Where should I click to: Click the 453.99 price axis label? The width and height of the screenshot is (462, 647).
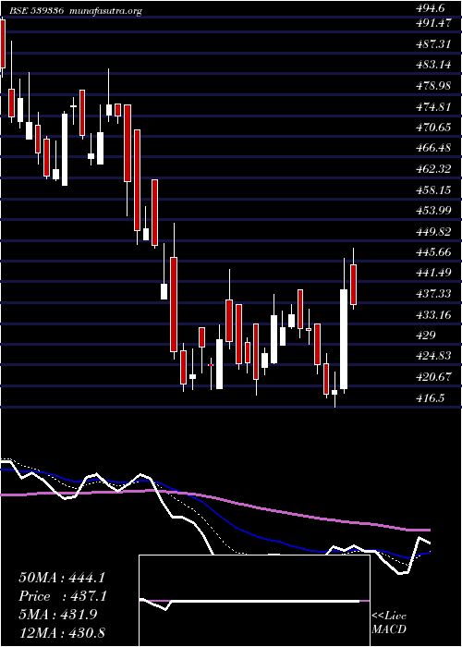point(433,211)
